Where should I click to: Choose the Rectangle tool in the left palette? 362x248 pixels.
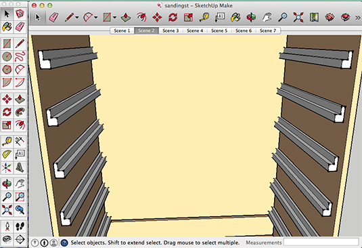click(7, 43)
